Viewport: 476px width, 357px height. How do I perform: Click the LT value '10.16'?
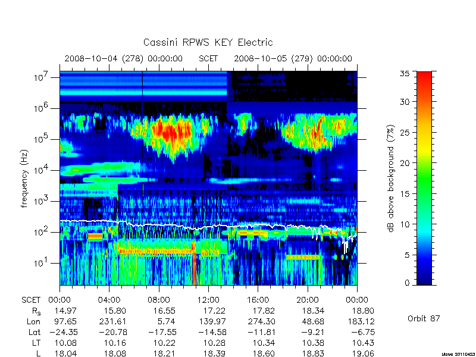click(115, 343)
